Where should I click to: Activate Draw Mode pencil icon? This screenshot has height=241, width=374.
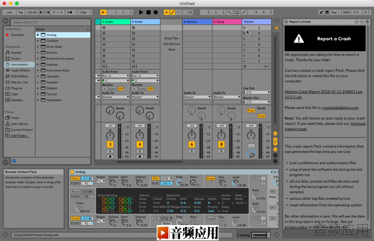click(x=321, y=12)
